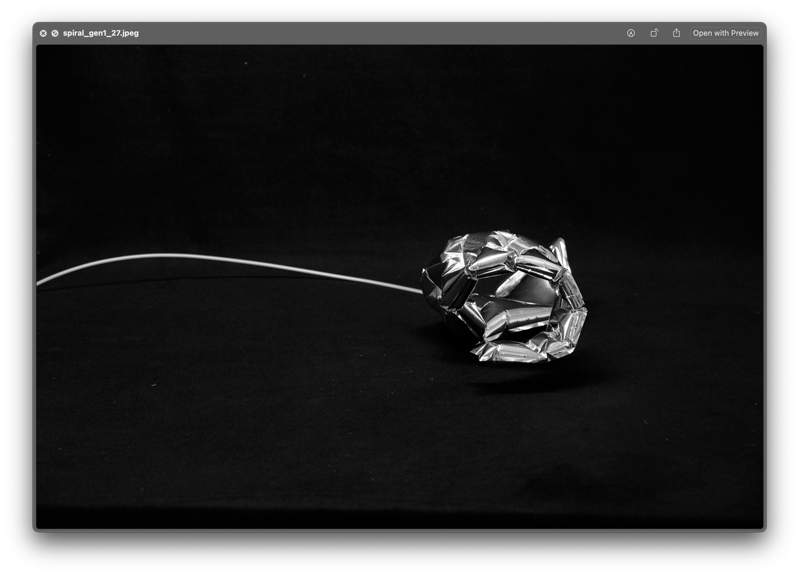Click the rotate icon to turn the photo

point(654,33)
